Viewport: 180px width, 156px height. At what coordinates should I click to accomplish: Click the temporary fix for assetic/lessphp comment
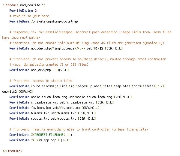point(87,35)
